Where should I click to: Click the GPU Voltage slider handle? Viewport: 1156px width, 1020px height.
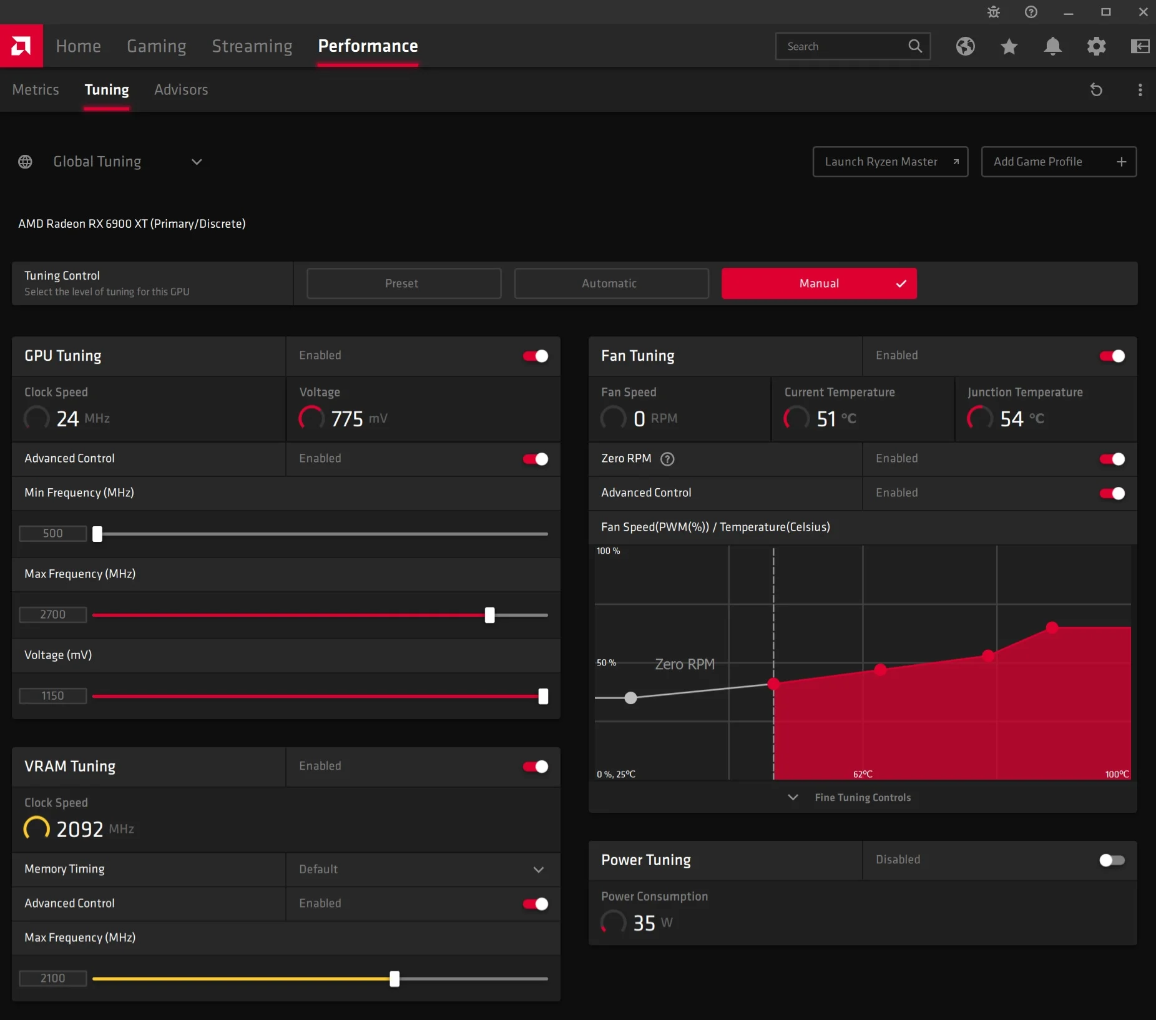click(543, 696)
